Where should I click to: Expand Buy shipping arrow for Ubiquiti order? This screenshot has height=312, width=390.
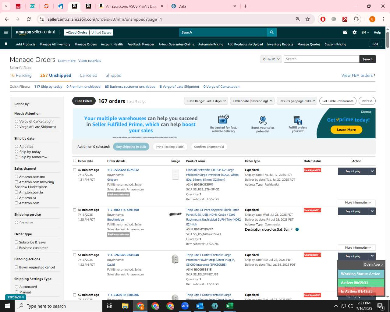pyautogui.click(x=372, y=171)
